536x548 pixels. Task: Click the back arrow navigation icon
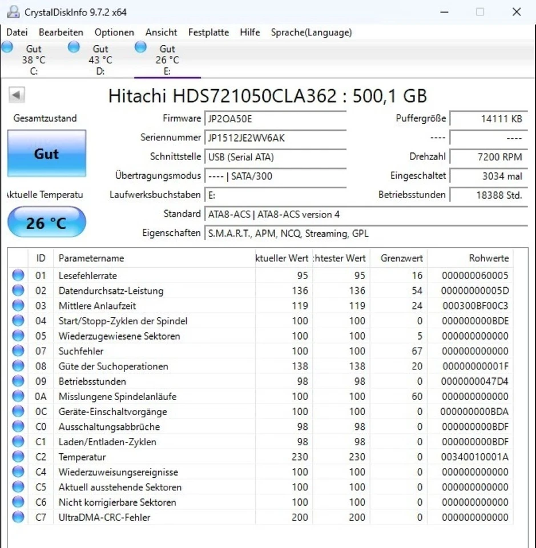(15, 94)
